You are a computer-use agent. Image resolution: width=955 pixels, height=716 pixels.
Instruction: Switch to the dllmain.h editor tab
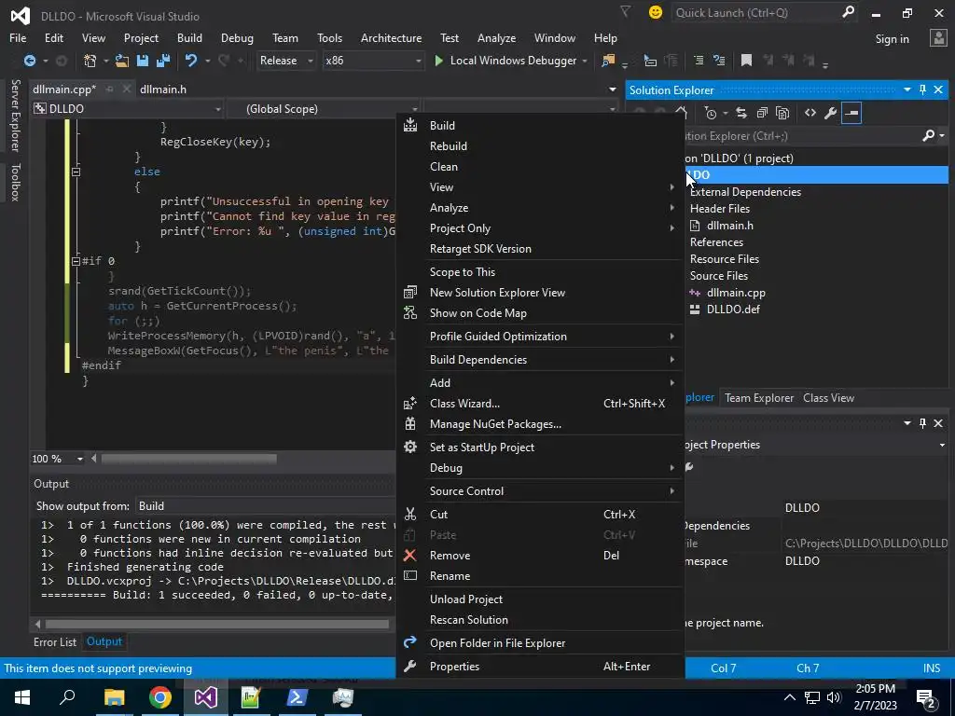point(163,89)
